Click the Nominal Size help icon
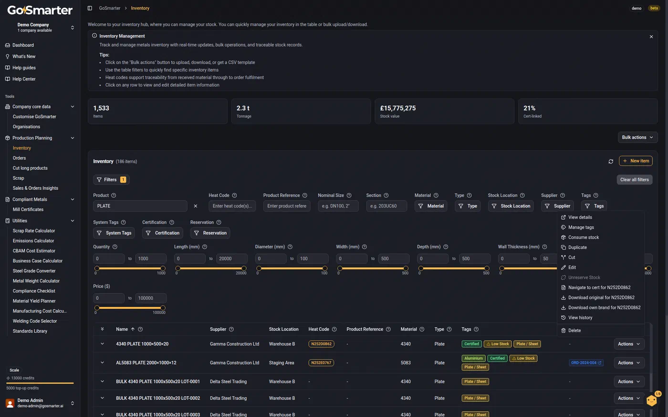The height and width of the screenshot is (417, 668). [349, 195]
